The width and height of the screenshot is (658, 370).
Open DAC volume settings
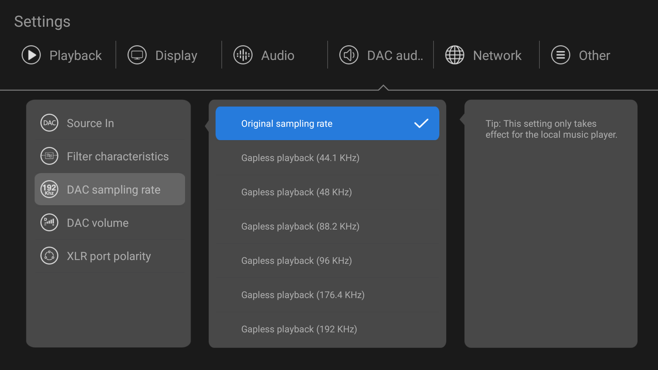110,223
